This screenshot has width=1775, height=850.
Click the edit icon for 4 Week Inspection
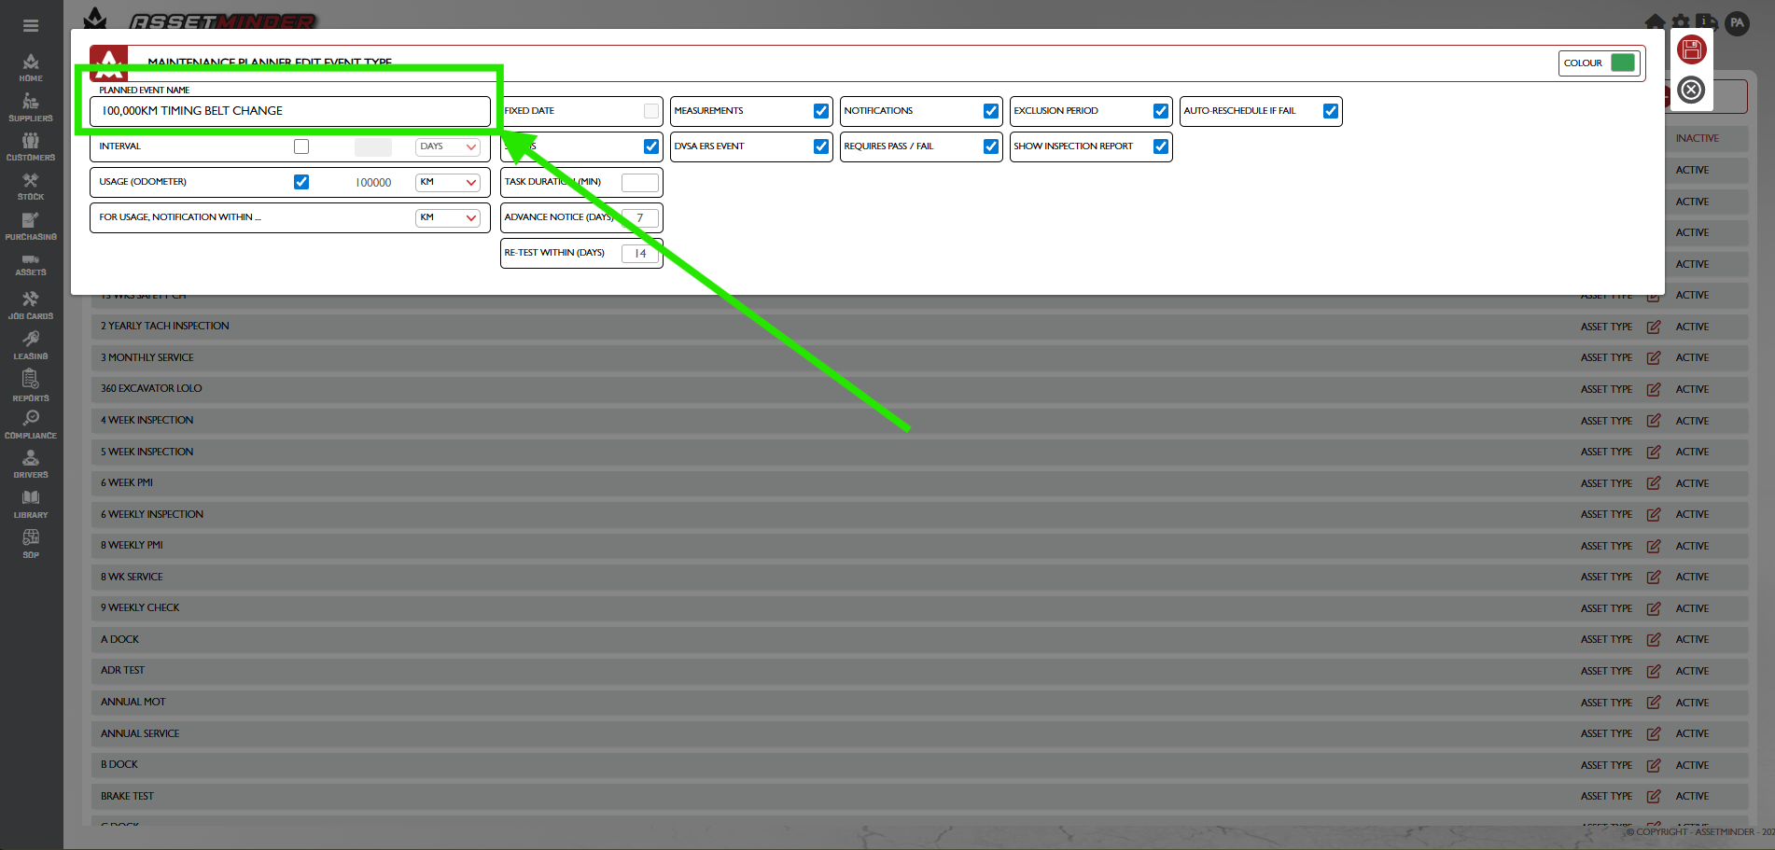(x=1654, y=421)
